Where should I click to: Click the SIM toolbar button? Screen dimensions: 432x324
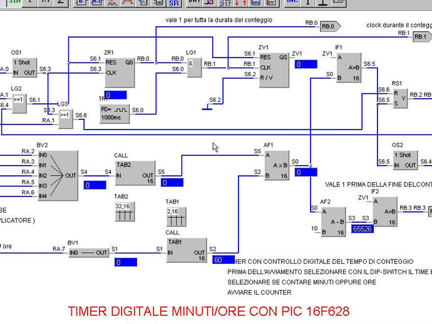(14, 3)
